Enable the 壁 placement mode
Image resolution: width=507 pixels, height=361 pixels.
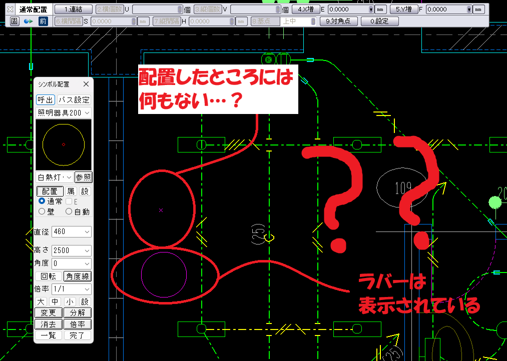coord(42,210)
